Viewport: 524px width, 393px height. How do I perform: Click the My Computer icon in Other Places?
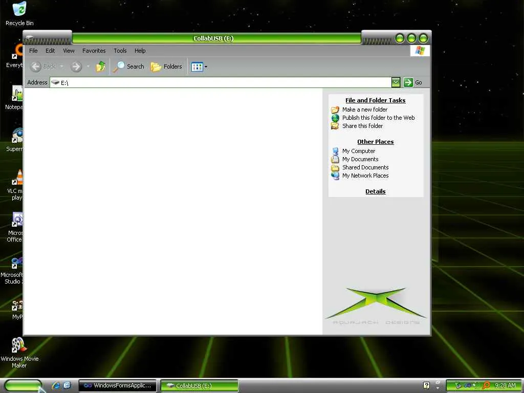(335, 151)
